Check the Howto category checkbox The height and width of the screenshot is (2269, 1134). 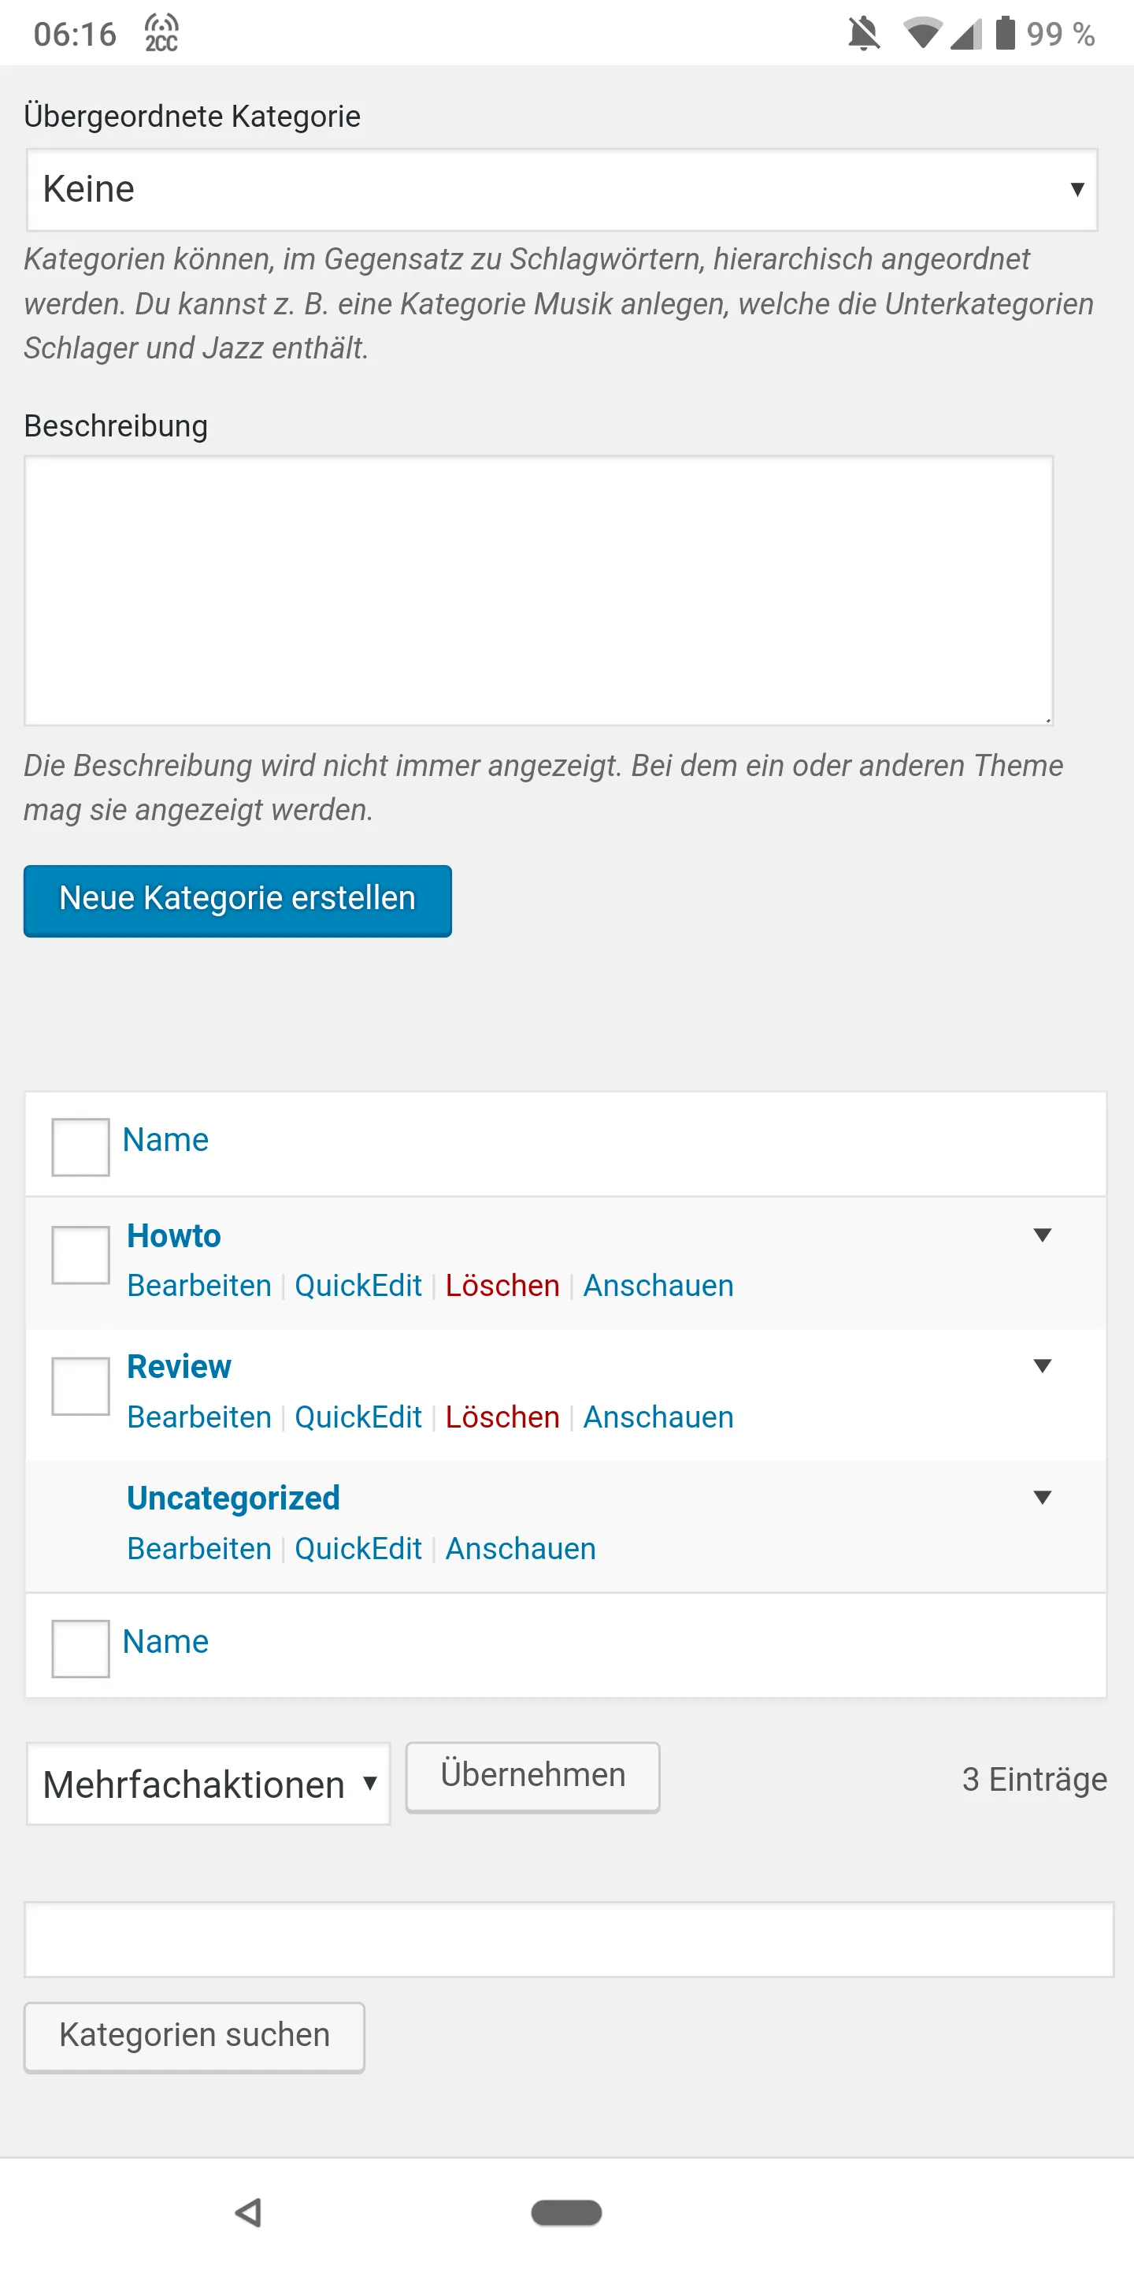pos(81,1255)
